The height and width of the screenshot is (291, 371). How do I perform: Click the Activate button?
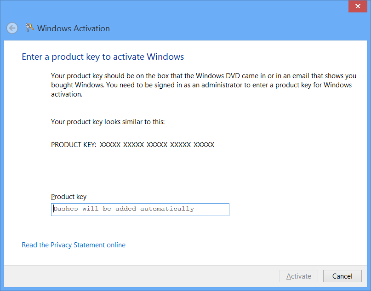(x=299, y=276)
